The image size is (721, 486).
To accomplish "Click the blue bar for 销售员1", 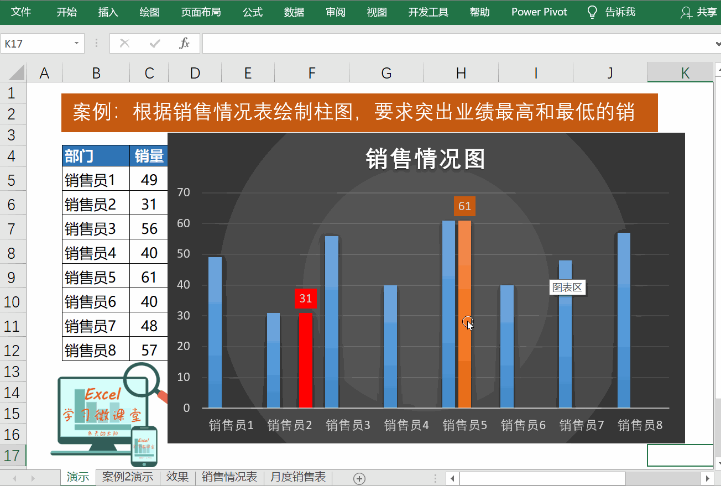I will pos(215,332).
